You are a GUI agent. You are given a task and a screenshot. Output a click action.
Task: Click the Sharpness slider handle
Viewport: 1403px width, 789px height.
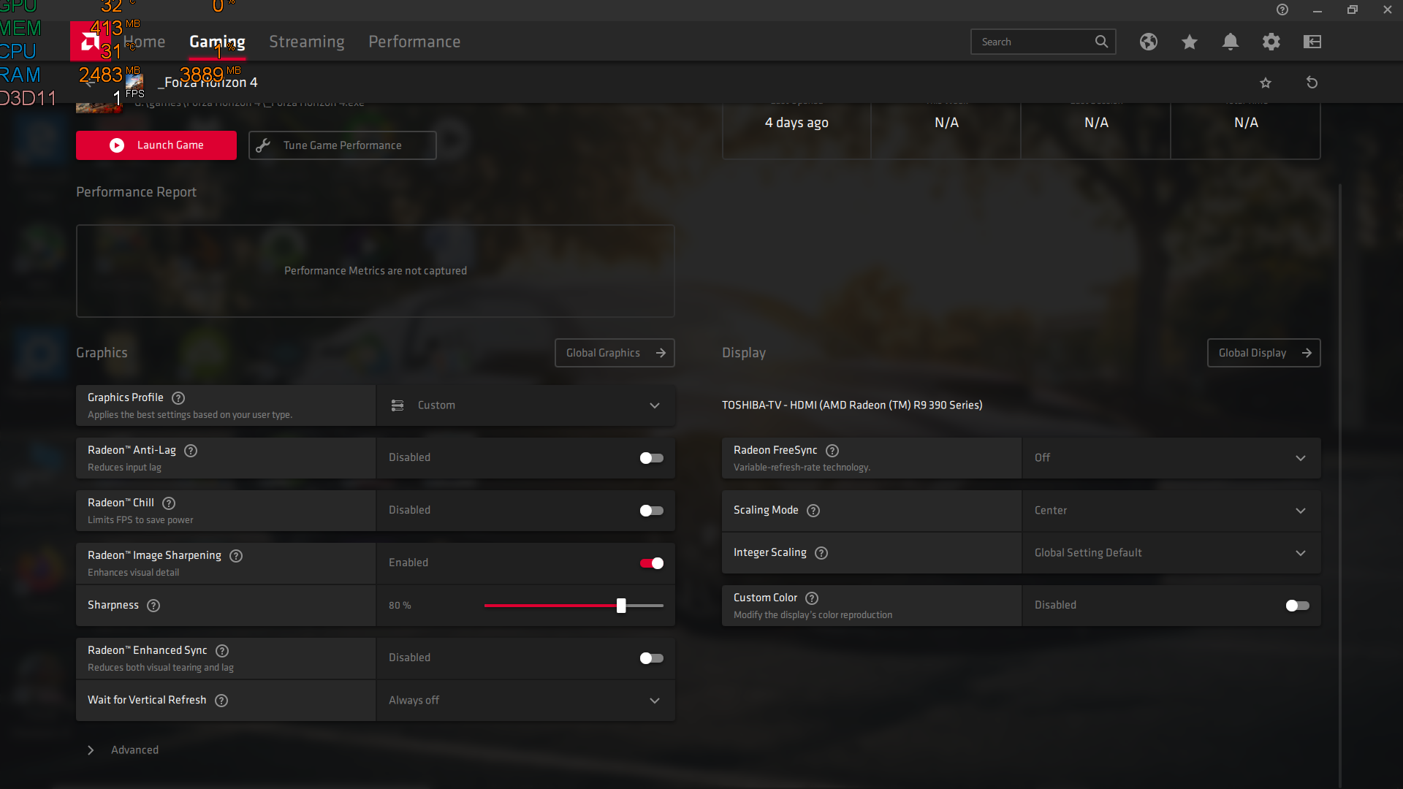tap(621, 606)
